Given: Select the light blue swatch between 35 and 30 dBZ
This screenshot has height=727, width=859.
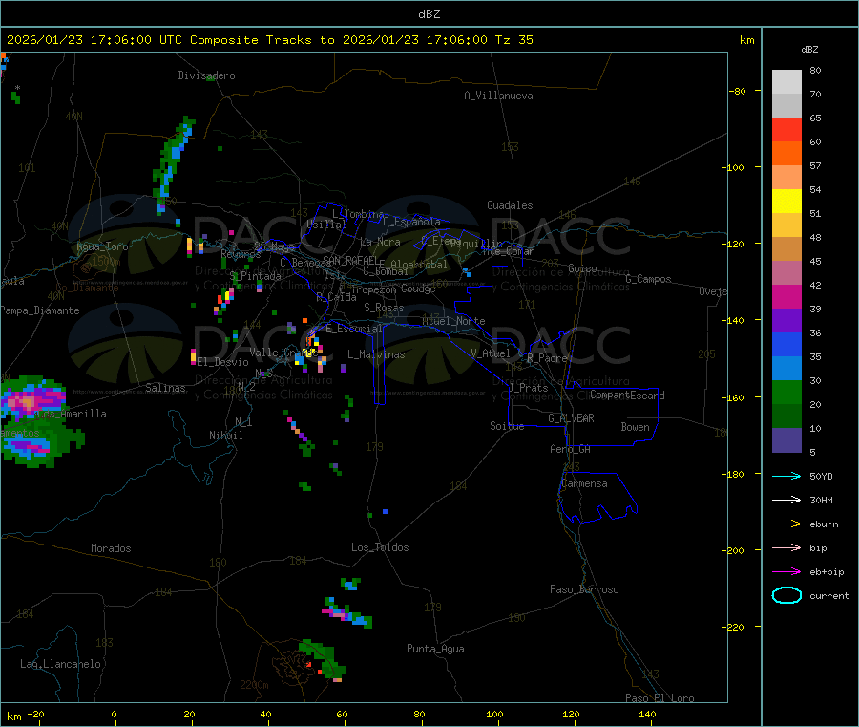Looking at the screenshot, I should click(786, 369).
